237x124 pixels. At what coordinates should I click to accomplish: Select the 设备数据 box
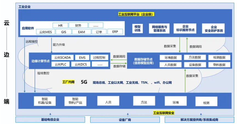point(195,65)
